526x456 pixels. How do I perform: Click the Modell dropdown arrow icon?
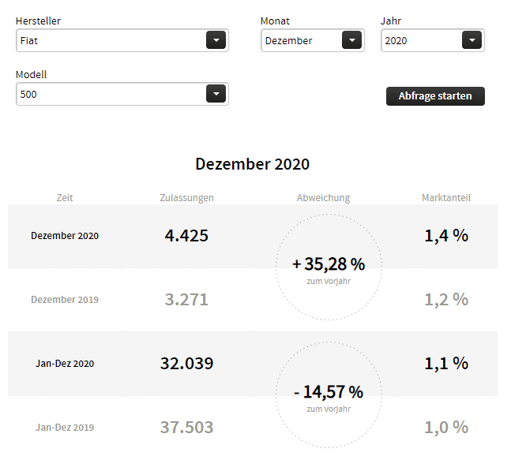216,95
